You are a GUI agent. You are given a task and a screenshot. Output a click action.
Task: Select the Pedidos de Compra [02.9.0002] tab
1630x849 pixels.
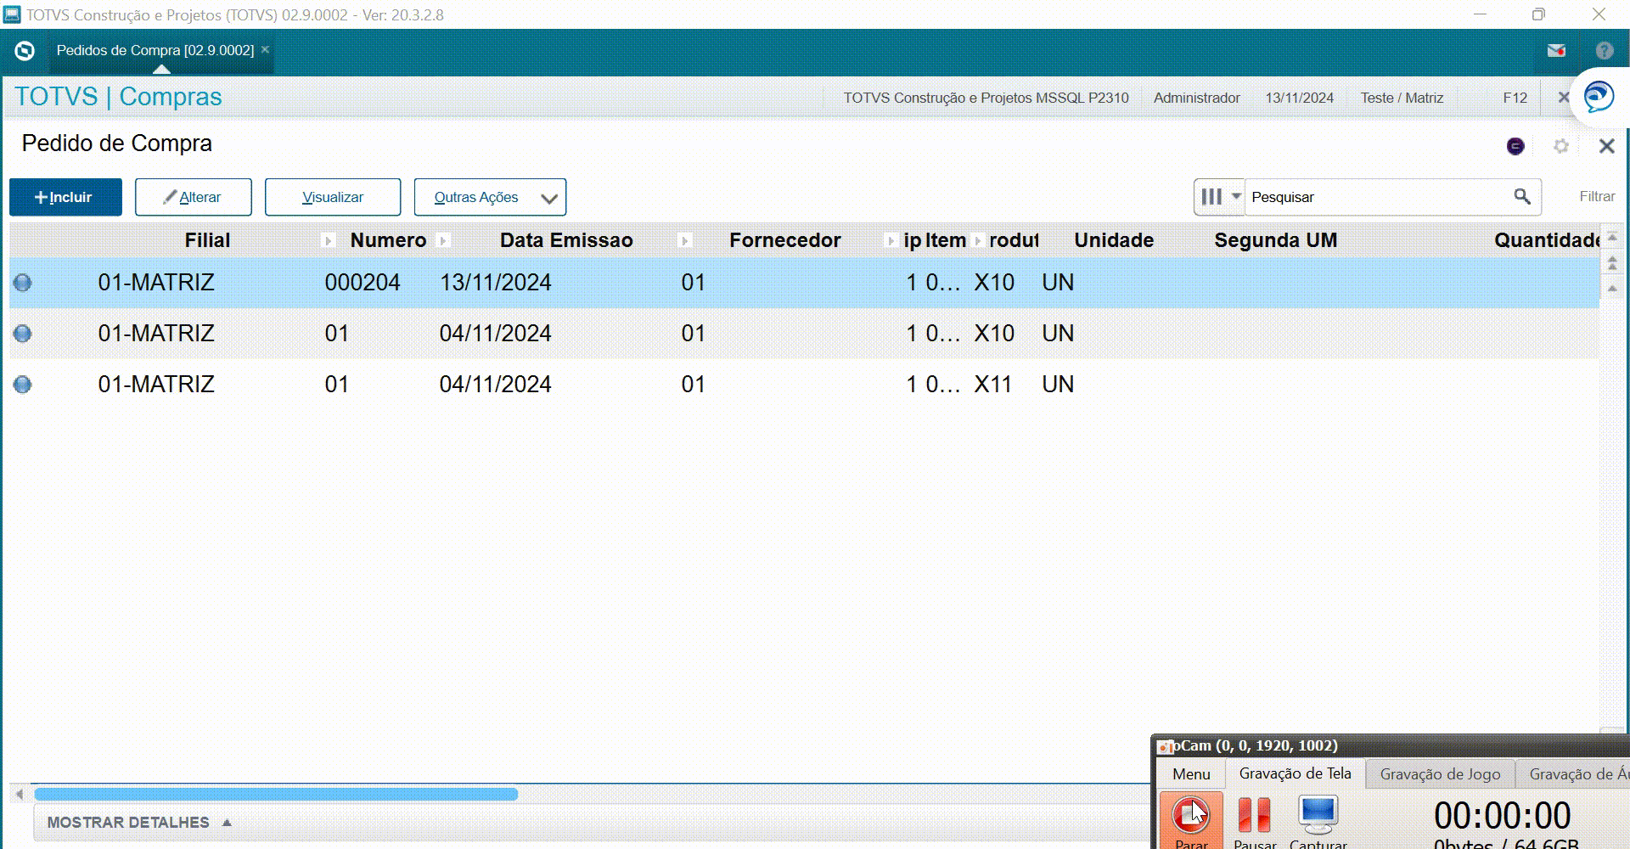[155, 50]
